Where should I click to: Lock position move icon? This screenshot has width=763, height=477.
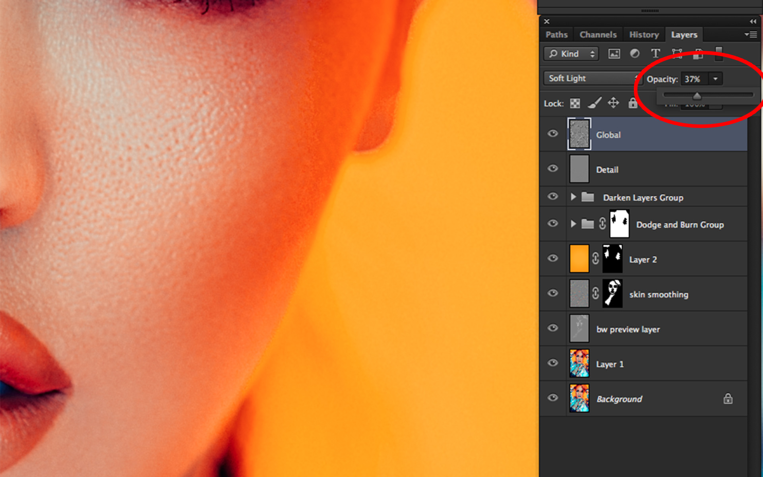pos(614,103)
